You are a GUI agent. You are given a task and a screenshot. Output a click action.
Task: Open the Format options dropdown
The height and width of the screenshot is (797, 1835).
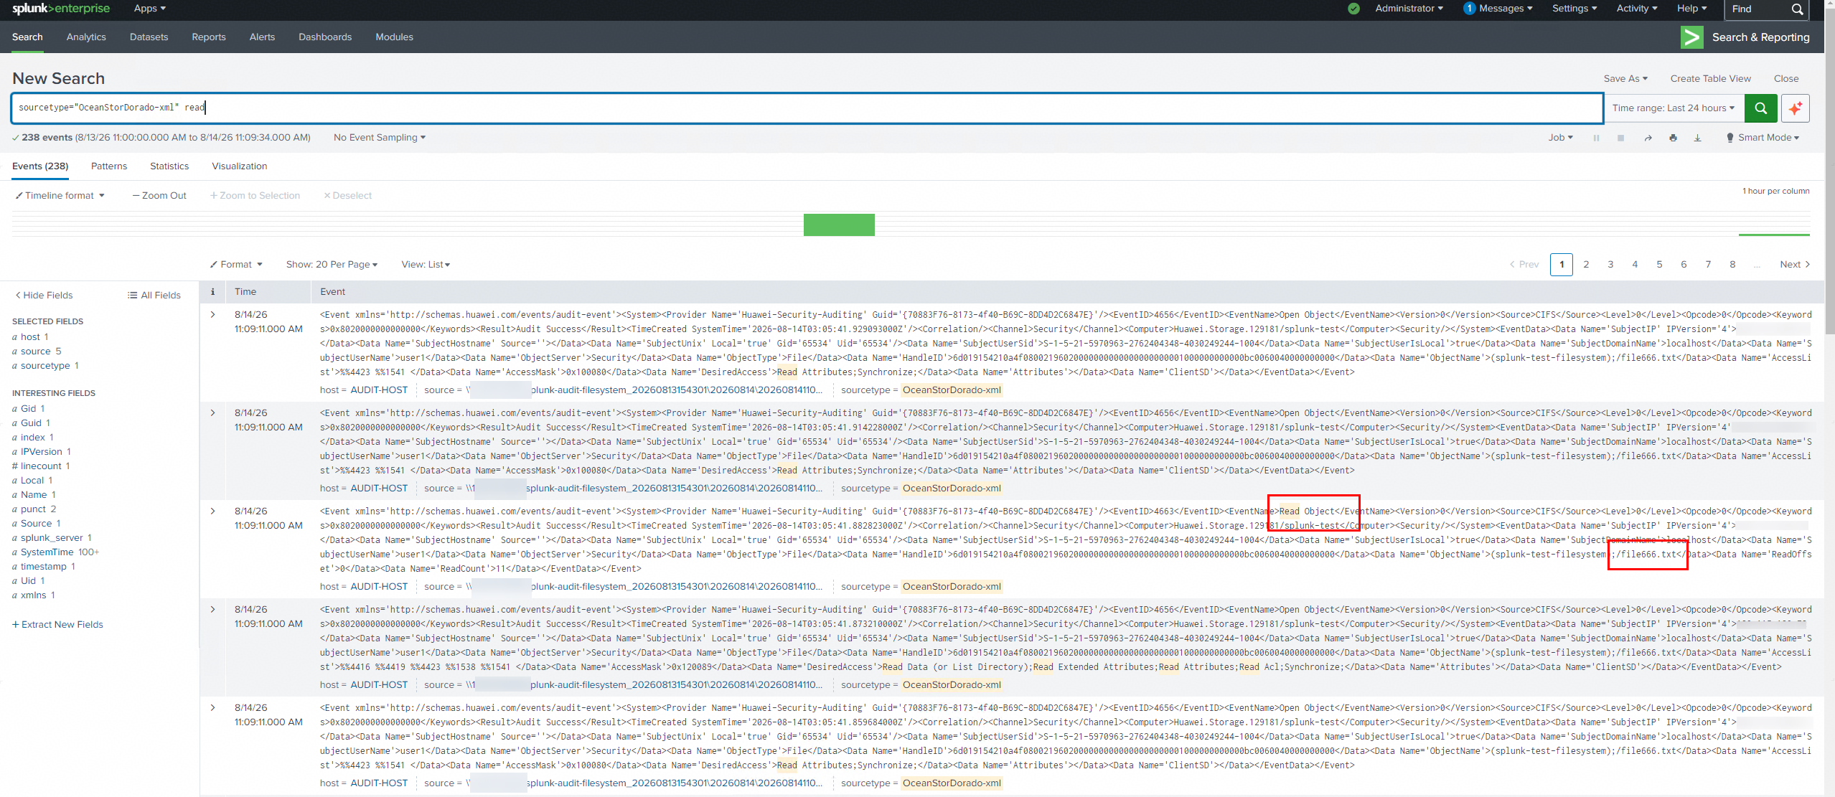click(x=236, y=265)
